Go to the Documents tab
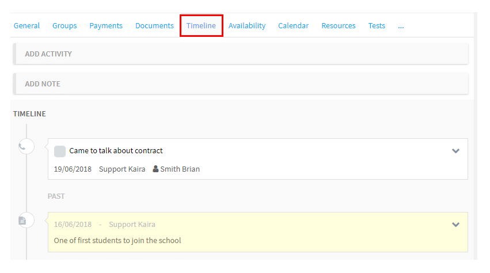This screenshot has height=273, width=490. (x=154, y=26)
